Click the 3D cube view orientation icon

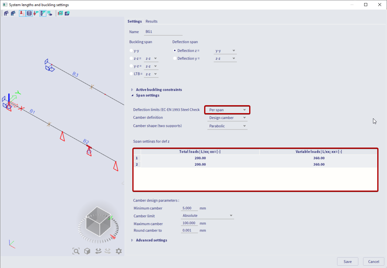coord(87,251)
